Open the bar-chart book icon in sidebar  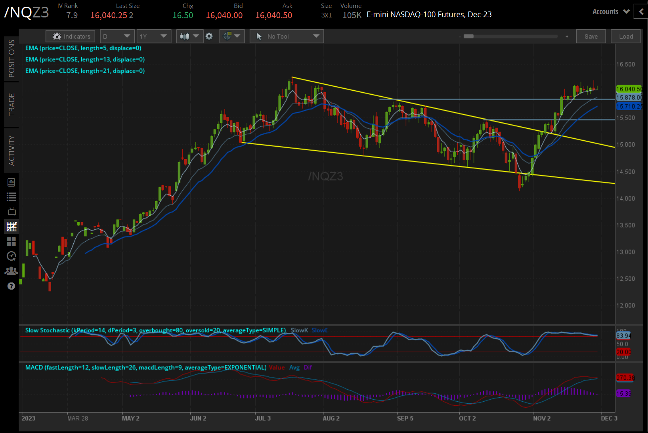click(x=11, y=182)
